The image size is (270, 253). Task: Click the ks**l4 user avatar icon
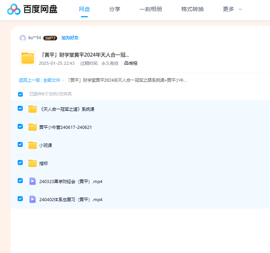pos(23,38)
